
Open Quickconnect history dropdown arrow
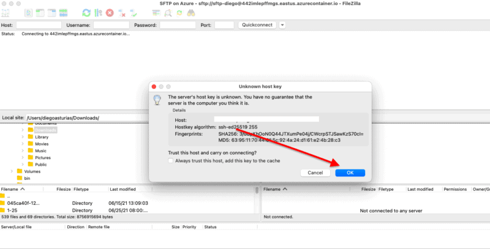click(x=282, y=25)
